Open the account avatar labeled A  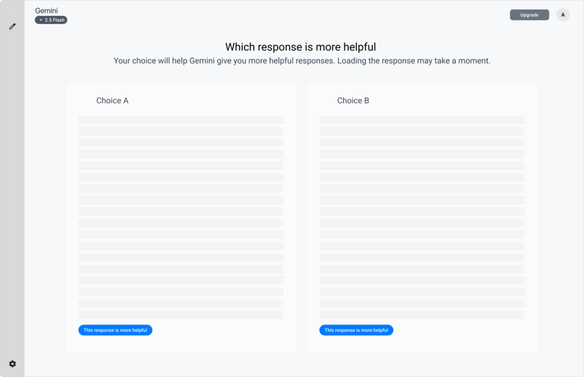coord(563,15)
